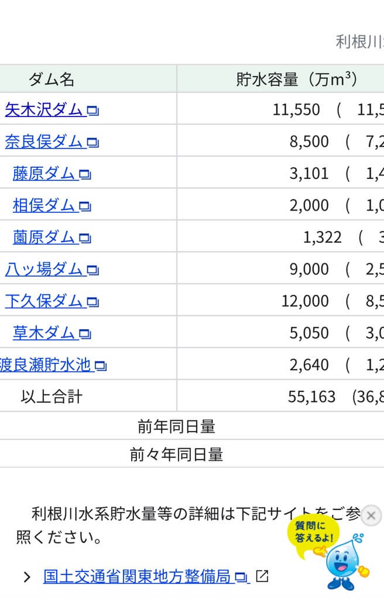Click the 質問に答えるよ! speech bubble

[314, 534]
